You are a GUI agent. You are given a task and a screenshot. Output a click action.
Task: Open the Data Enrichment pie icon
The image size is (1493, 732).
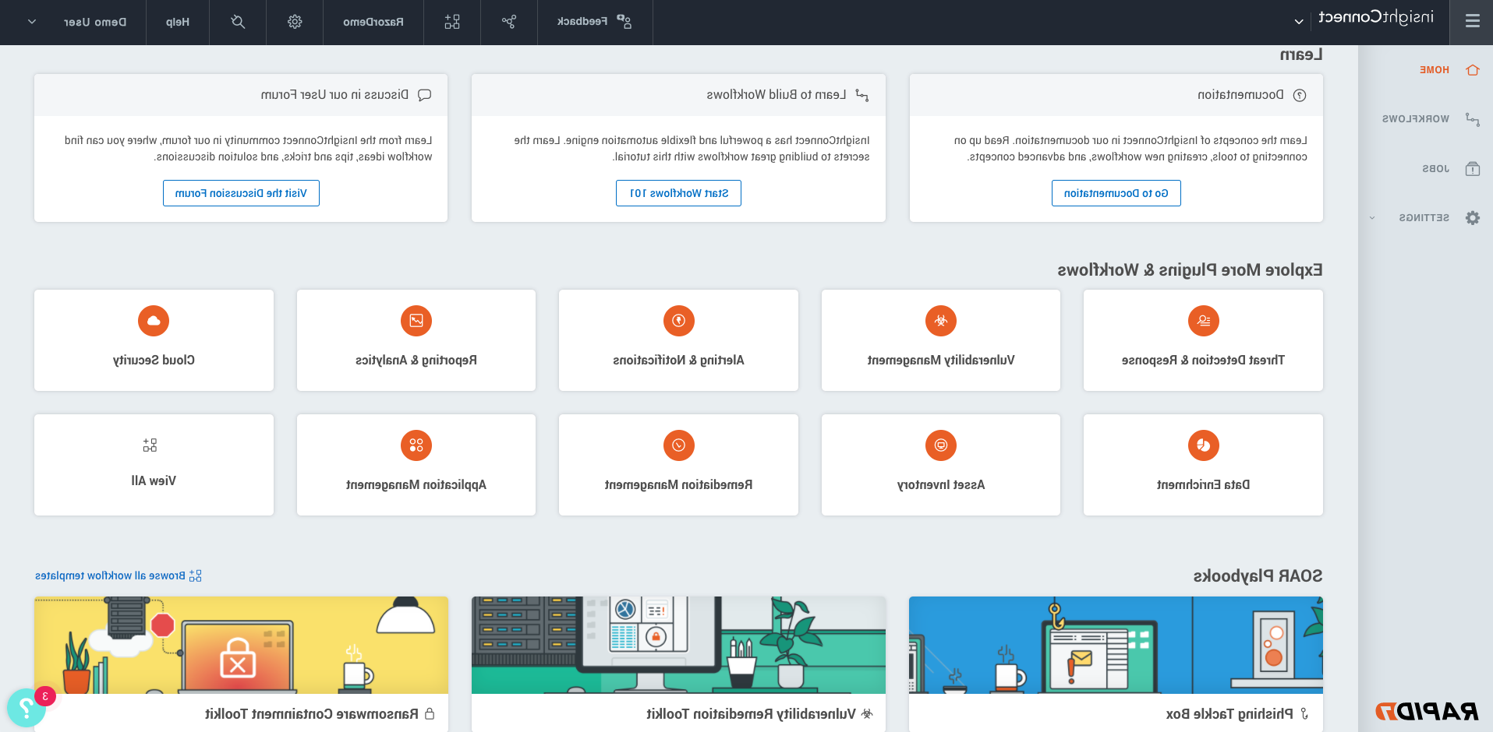(1204, 445)
